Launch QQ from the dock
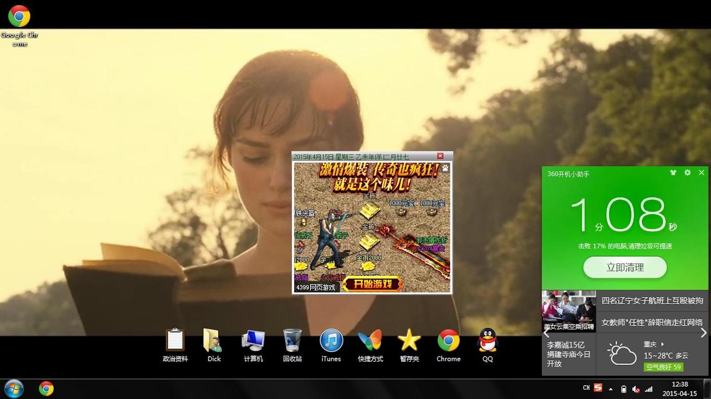711x399 pixels. click(487, 341)
